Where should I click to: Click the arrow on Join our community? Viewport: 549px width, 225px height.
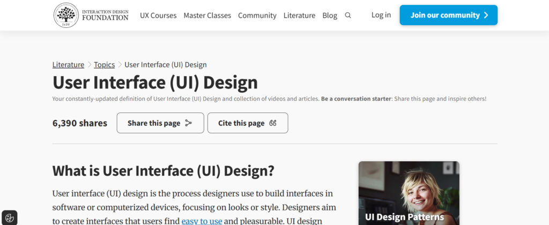[x=486, y=15]
